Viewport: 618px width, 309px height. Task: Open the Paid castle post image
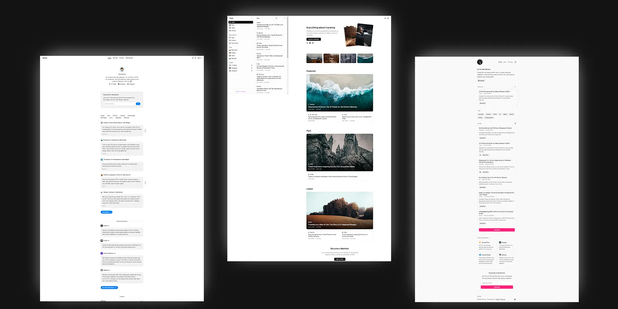click(x=340, y=152)
